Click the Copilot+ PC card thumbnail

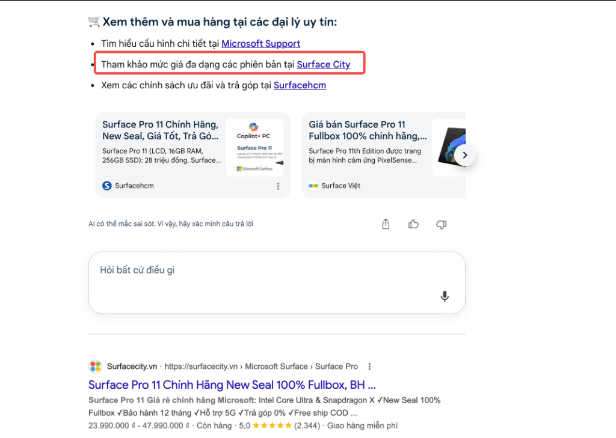point(254,147)
